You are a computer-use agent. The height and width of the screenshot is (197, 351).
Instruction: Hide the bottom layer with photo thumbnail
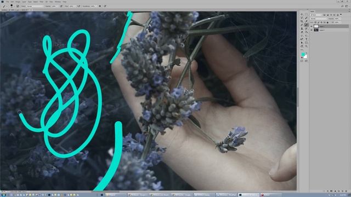pyautogui.click(x=312, y=30)
